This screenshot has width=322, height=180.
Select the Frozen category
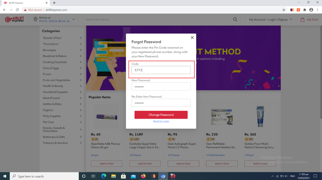click(47, 74)
